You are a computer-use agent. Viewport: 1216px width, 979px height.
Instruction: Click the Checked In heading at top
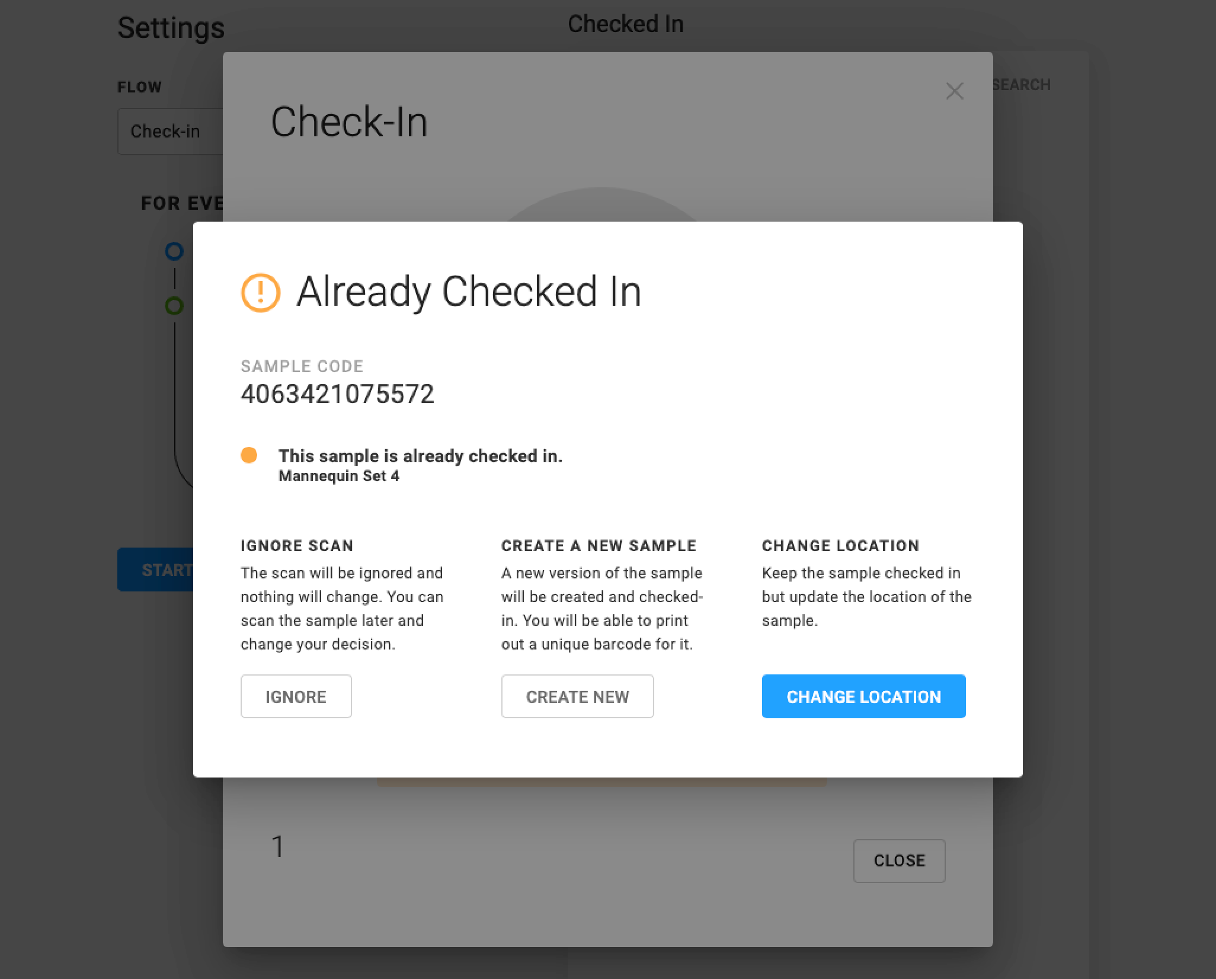pyautogui.click(x=626, y=24)
